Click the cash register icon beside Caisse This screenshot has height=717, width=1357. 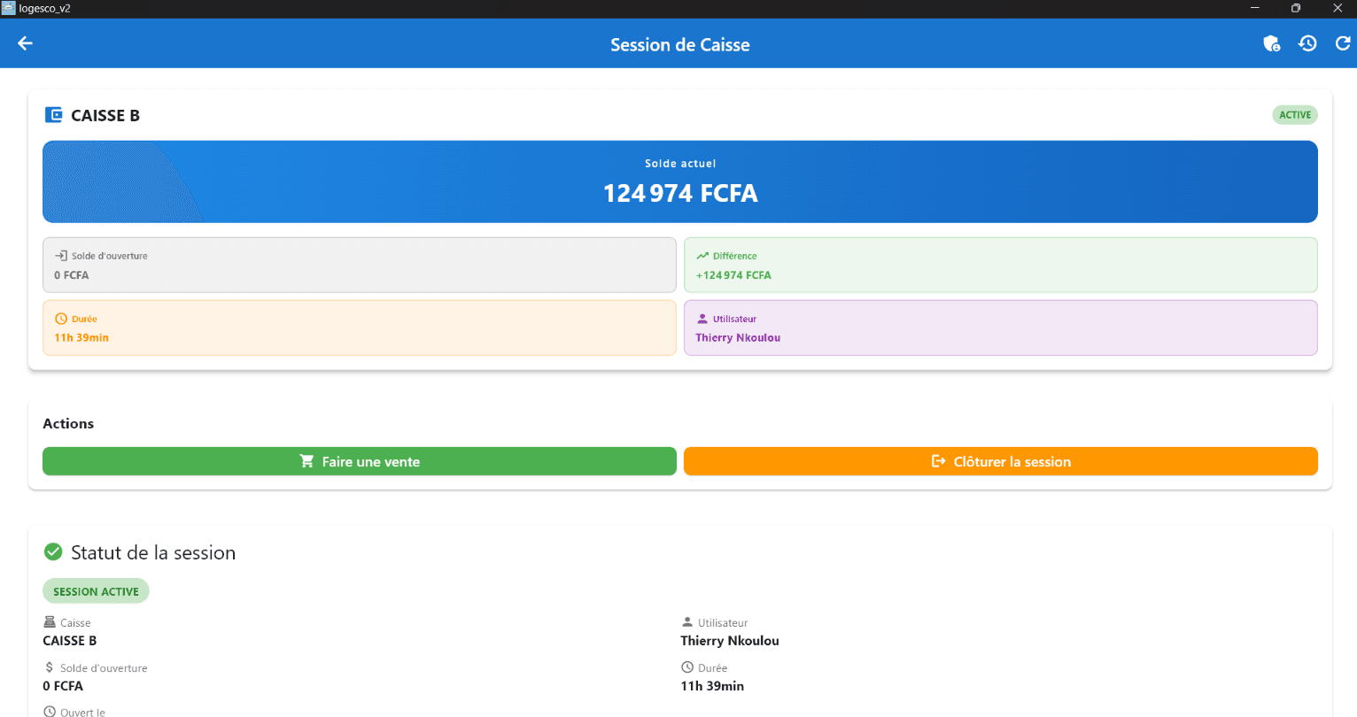(x=50, y=622)
